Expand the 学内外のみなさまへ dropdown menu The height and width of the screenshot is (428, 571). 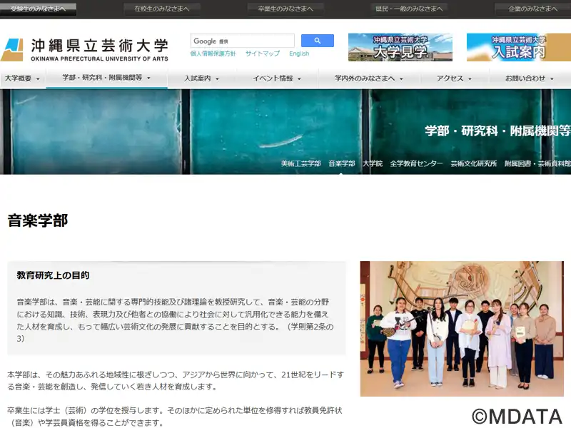369,78
